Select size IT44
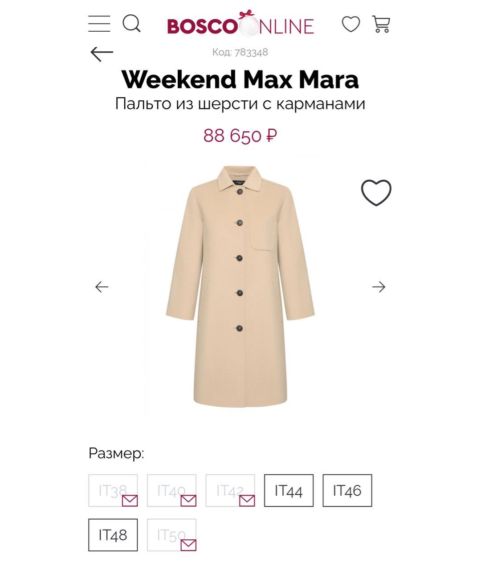The height and width of the screenshot is (571, 481). click(288, 491)
